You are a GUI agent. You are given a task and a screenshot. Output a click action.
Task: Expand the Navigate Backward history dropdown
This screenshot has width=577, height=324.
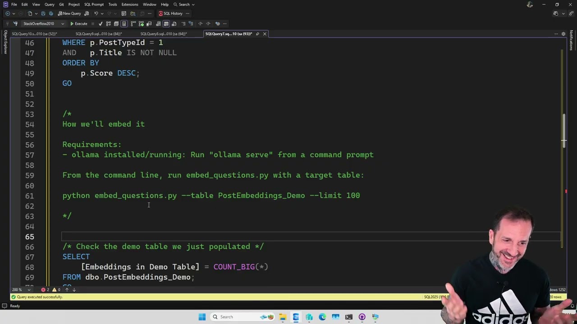point(14,13)
